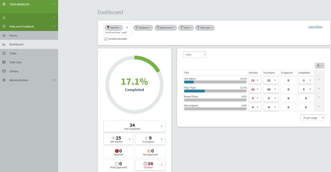Toggle the Include sub-tasks checkbox
Screen dimensions: 331x172
[x=106, y=39]
